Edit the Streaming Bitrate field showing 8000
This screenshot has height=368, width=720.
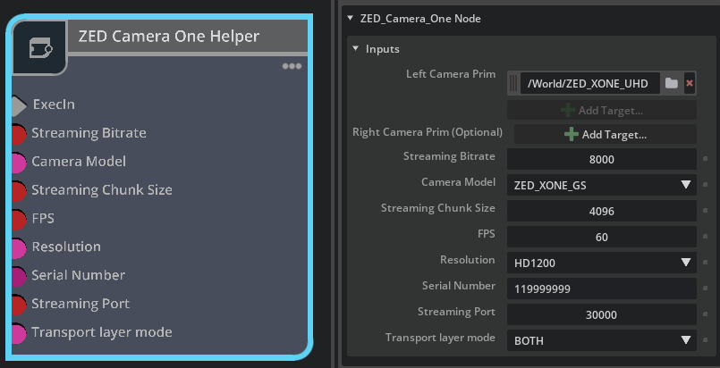point(602,159)
